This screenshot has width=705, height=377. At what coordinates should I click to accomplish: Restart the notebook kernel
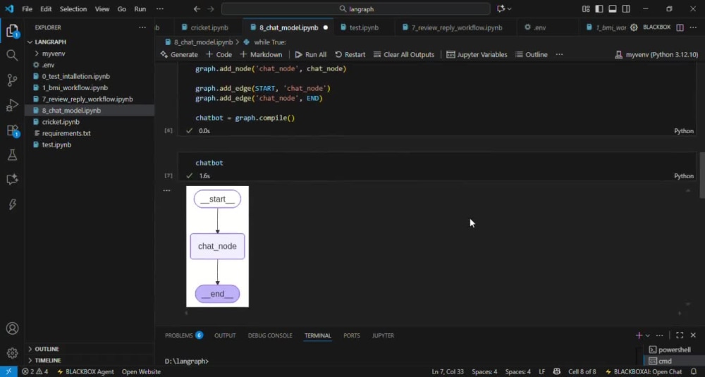350,54
